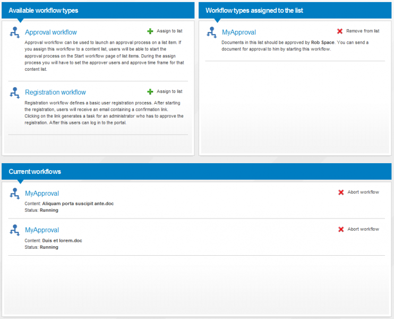Click the icon beside Aliquam porta suscipit workflow

[x=14, y=194]
